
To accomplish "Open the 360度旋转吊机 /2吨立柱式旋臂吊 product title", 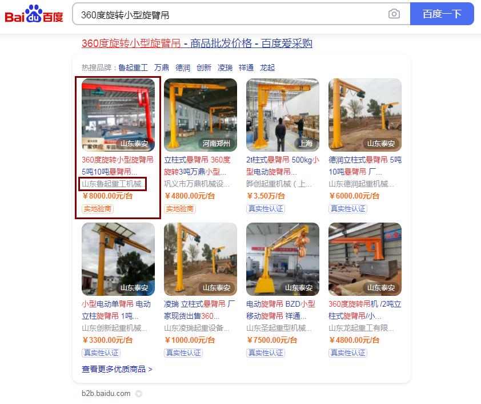I will [365, 310].
